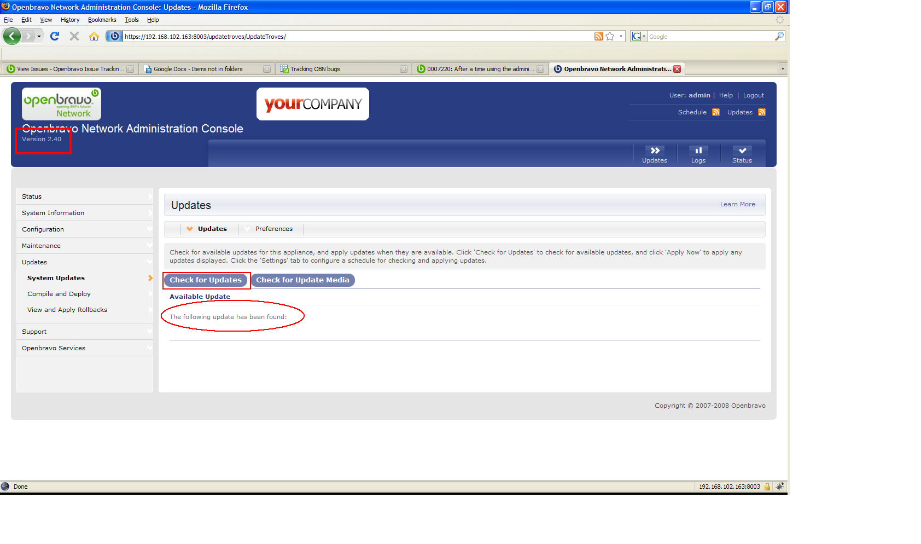The height and width of the screenshot is (544, 921).
Task: Go back using the green Back arrow
Action: pos(11,36)
